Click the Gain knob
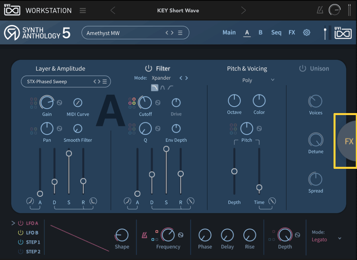Viewport: 357px width, 260px height. (47, 102)
